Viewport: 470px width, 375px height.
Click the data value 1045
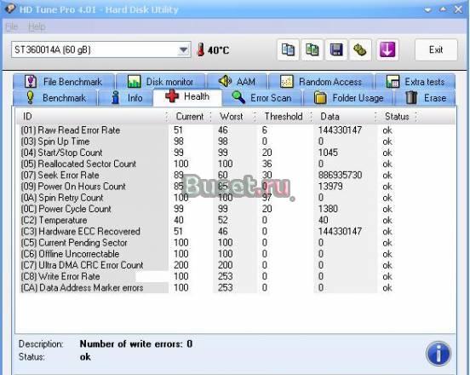click(328, 153)
